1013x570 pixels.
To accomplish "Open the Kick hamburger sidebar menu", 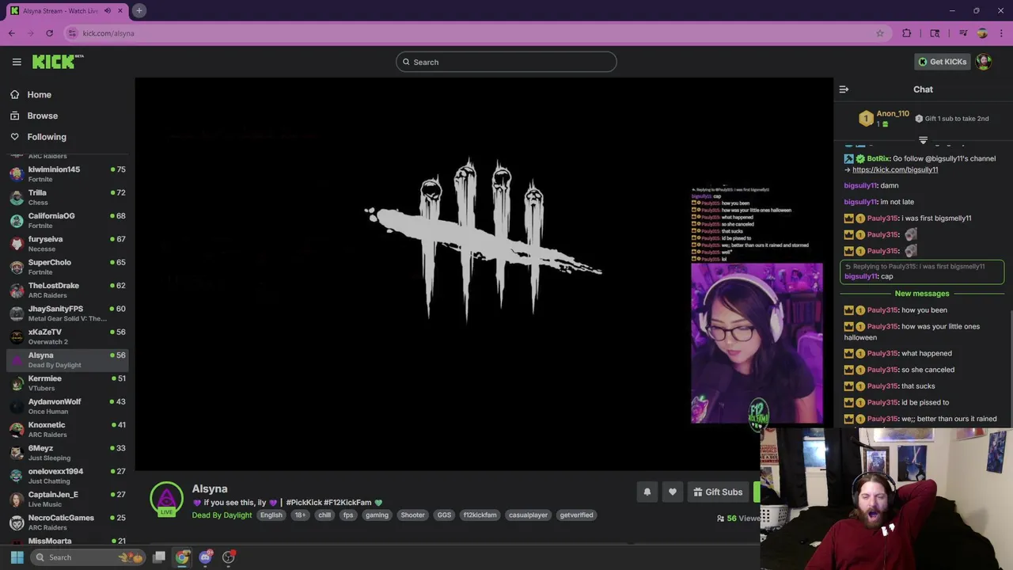I will coord(17,62).
